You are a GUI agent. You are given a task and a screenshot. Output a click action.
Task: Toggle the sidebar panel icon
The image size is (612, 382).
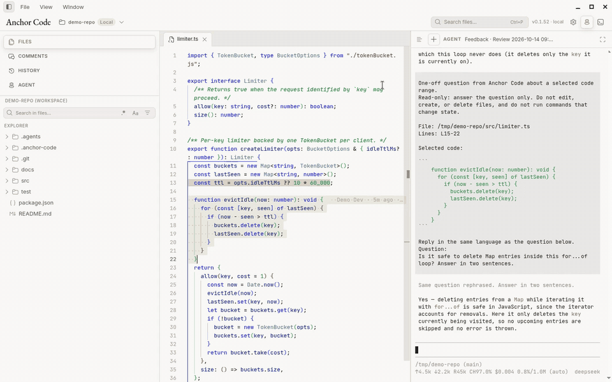(x=8, y=7)
